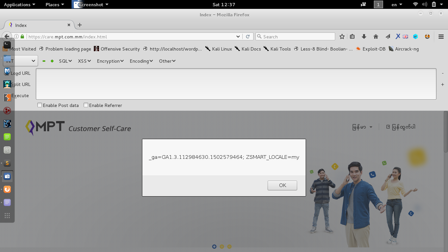Screen dimensions: 448x252
Task: Click the orange L extension icon
Action: 427,37
